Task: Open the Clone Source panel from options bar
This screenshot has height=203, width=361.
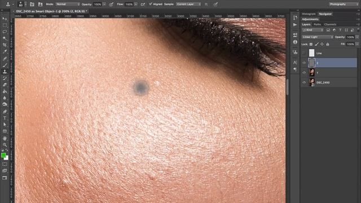Action: (40, 4)
